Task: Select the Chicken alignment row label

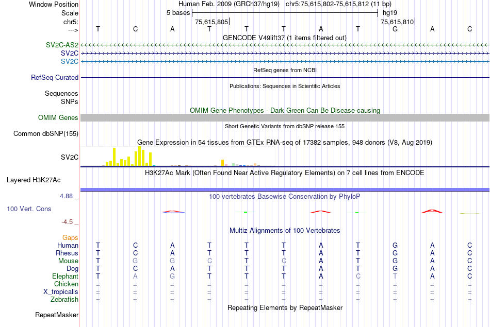Action: [66, 284]
